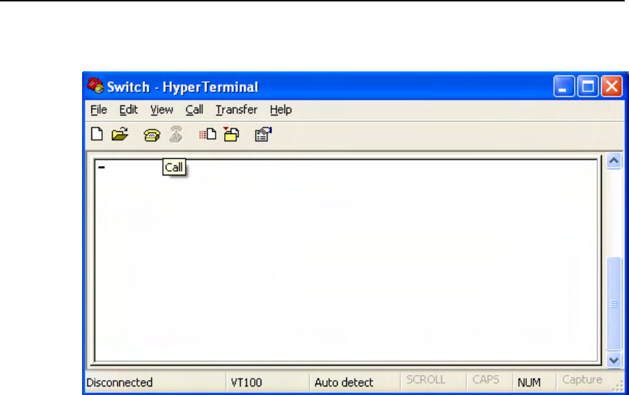
Task: Click the Auto detect status entry
Action: coord(344,383)
